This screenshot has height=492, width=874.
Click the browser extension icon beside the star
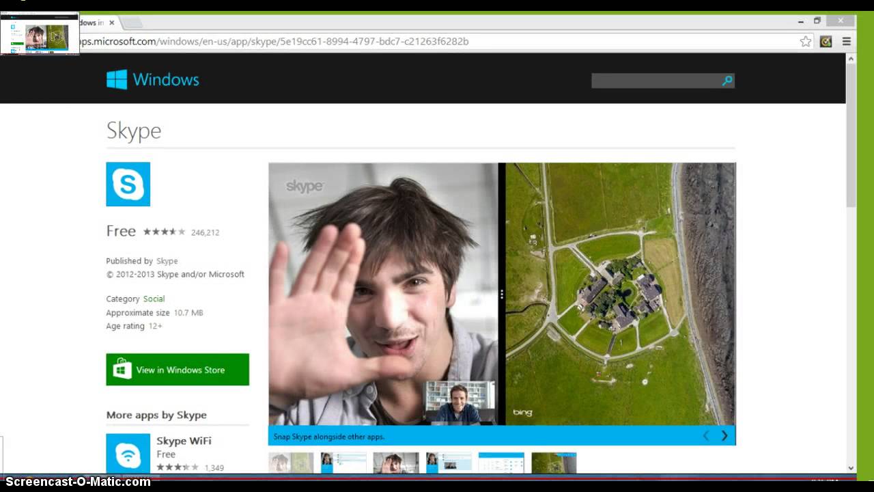[x=826, y=41]
